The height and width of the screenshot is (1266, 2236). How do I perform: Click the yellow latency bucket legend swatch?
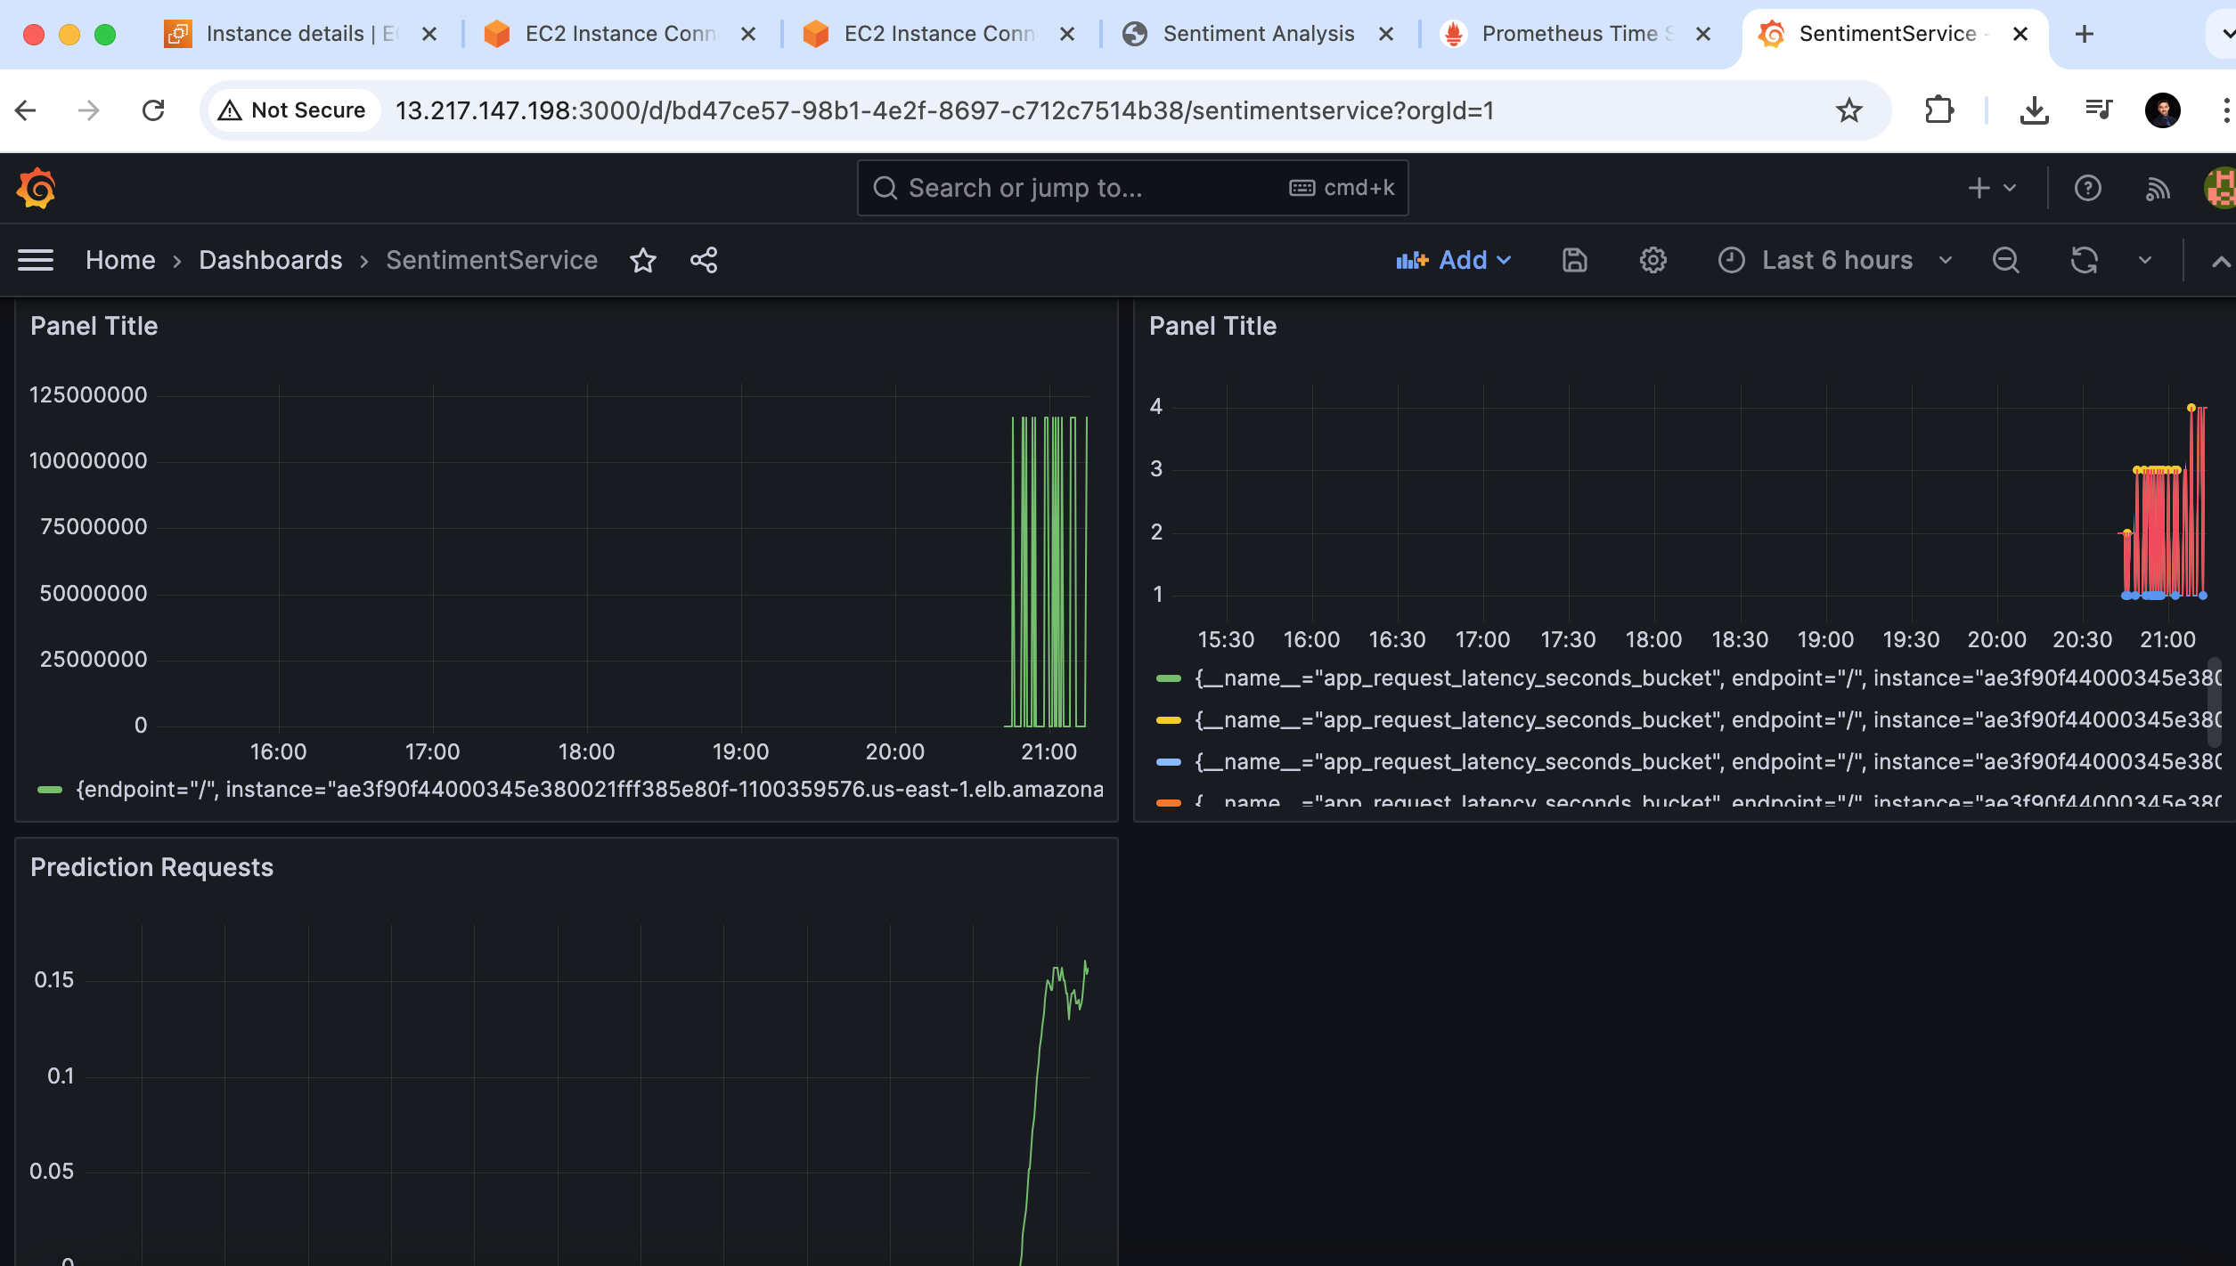[1168, 720]
